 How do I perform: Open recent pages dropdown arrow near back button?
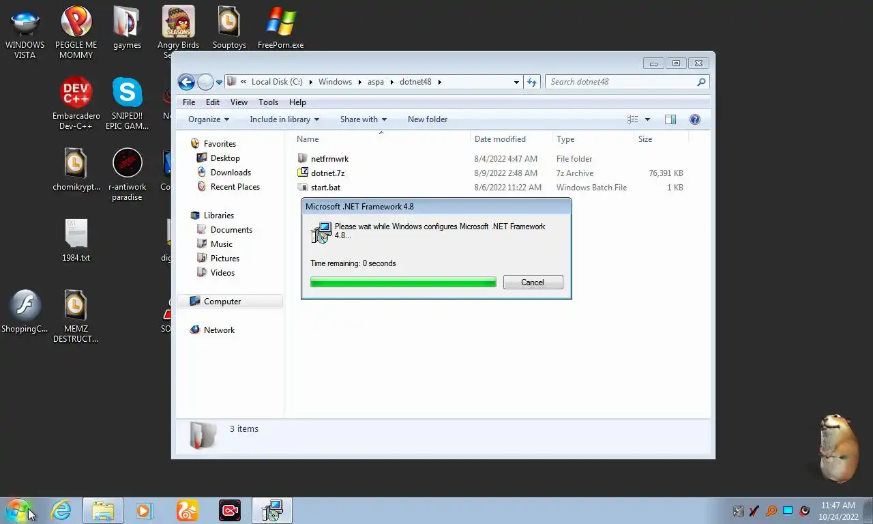(x=219, y=83)
